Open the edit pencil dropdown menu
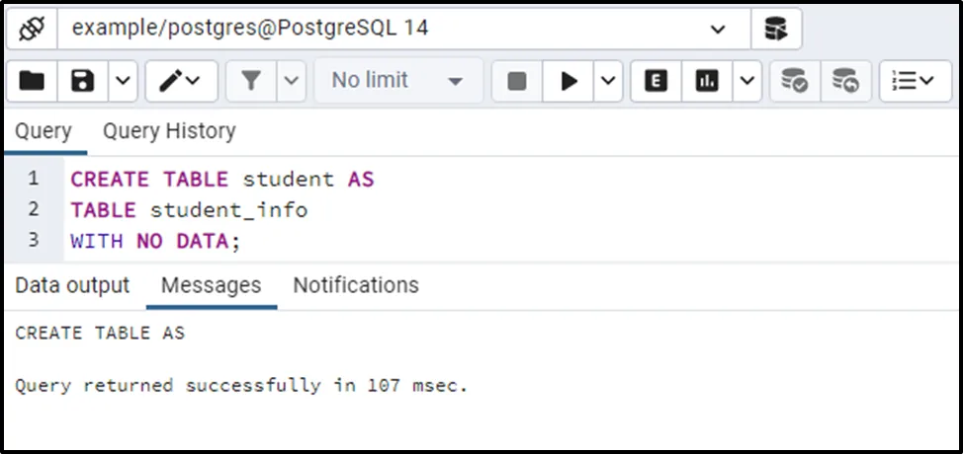This screenshot has width=963, height=454. click(x=181, y=81)
